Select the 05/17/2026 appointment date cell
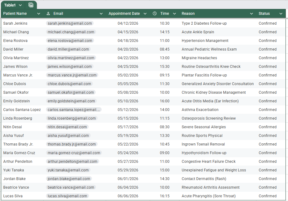This screenshot has height=201, width=288. point(128,127)
